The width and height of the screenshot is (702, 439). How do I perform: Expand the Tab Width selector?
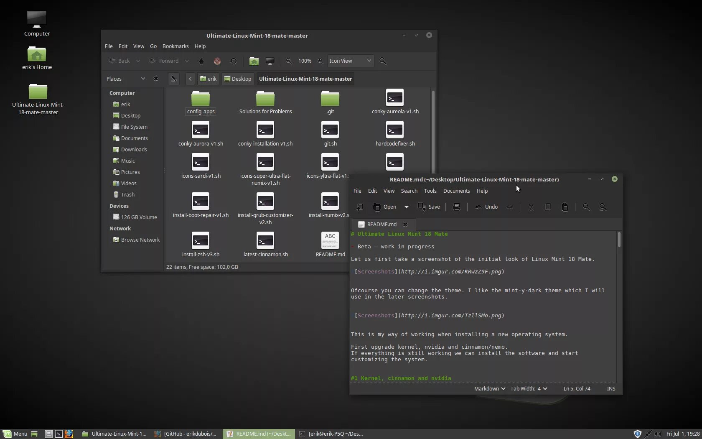click(529, 388)
